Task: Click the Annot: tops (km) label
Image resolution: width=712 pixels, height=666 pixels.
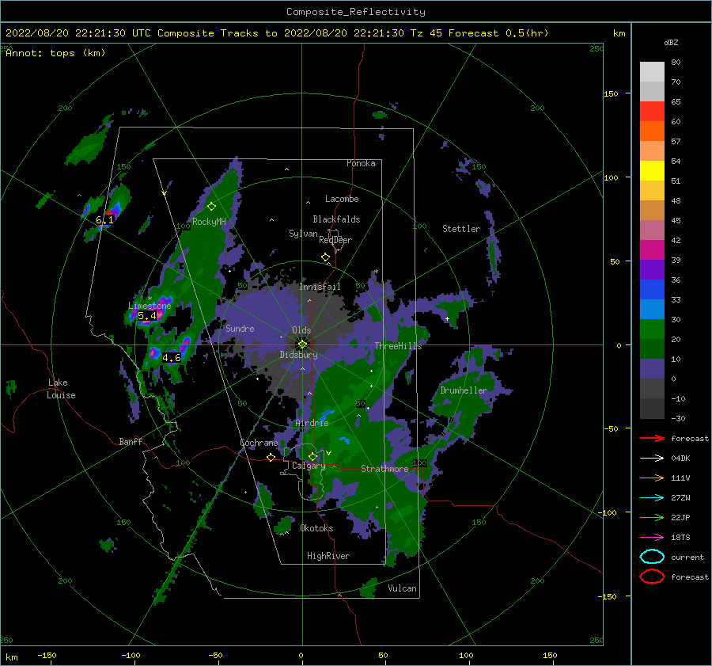Action: (x=55, y=53)
